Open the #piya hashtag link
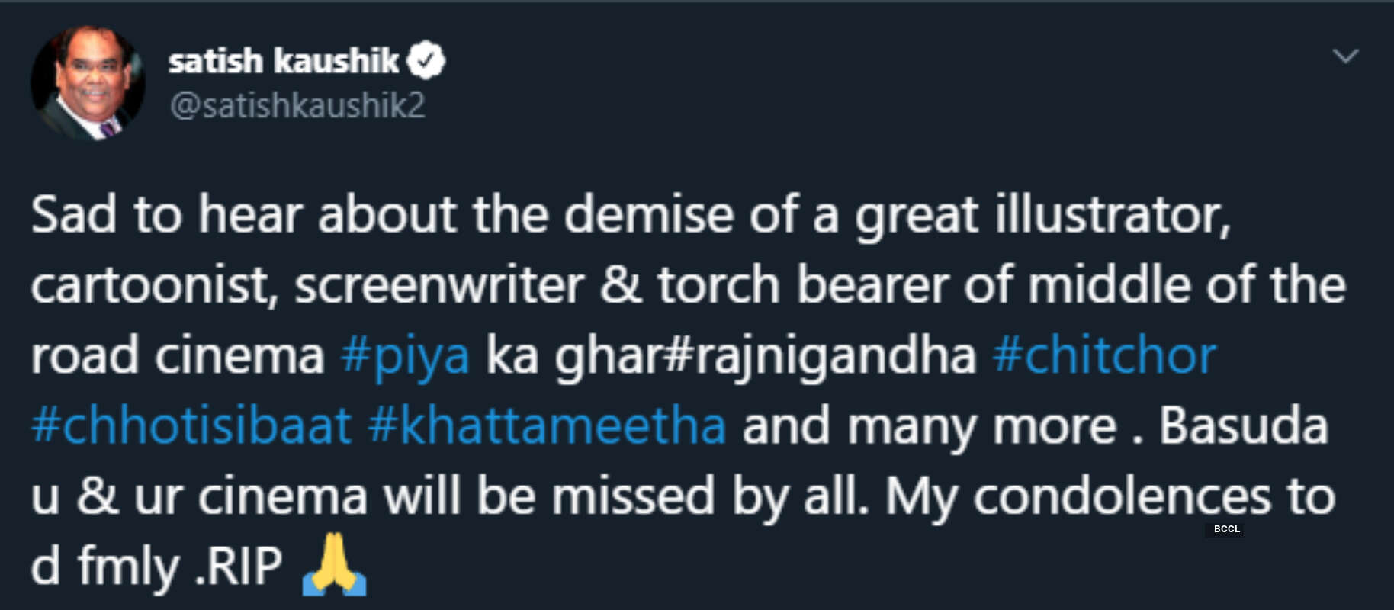 coord(405,356)
